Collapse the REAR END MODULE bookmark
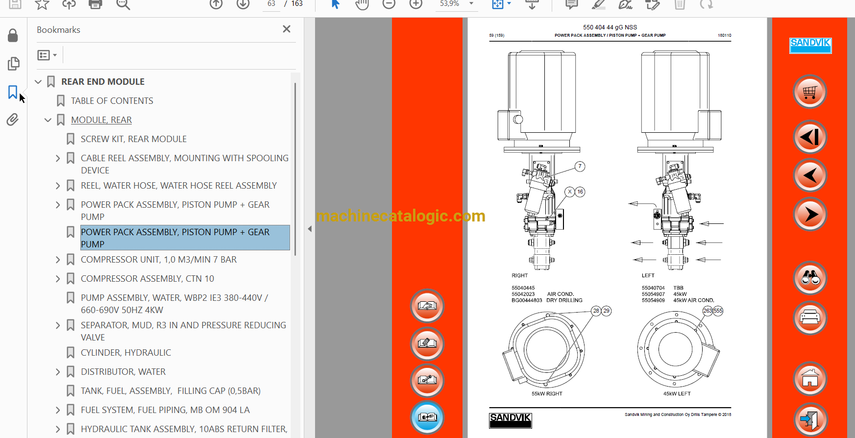 38,82
